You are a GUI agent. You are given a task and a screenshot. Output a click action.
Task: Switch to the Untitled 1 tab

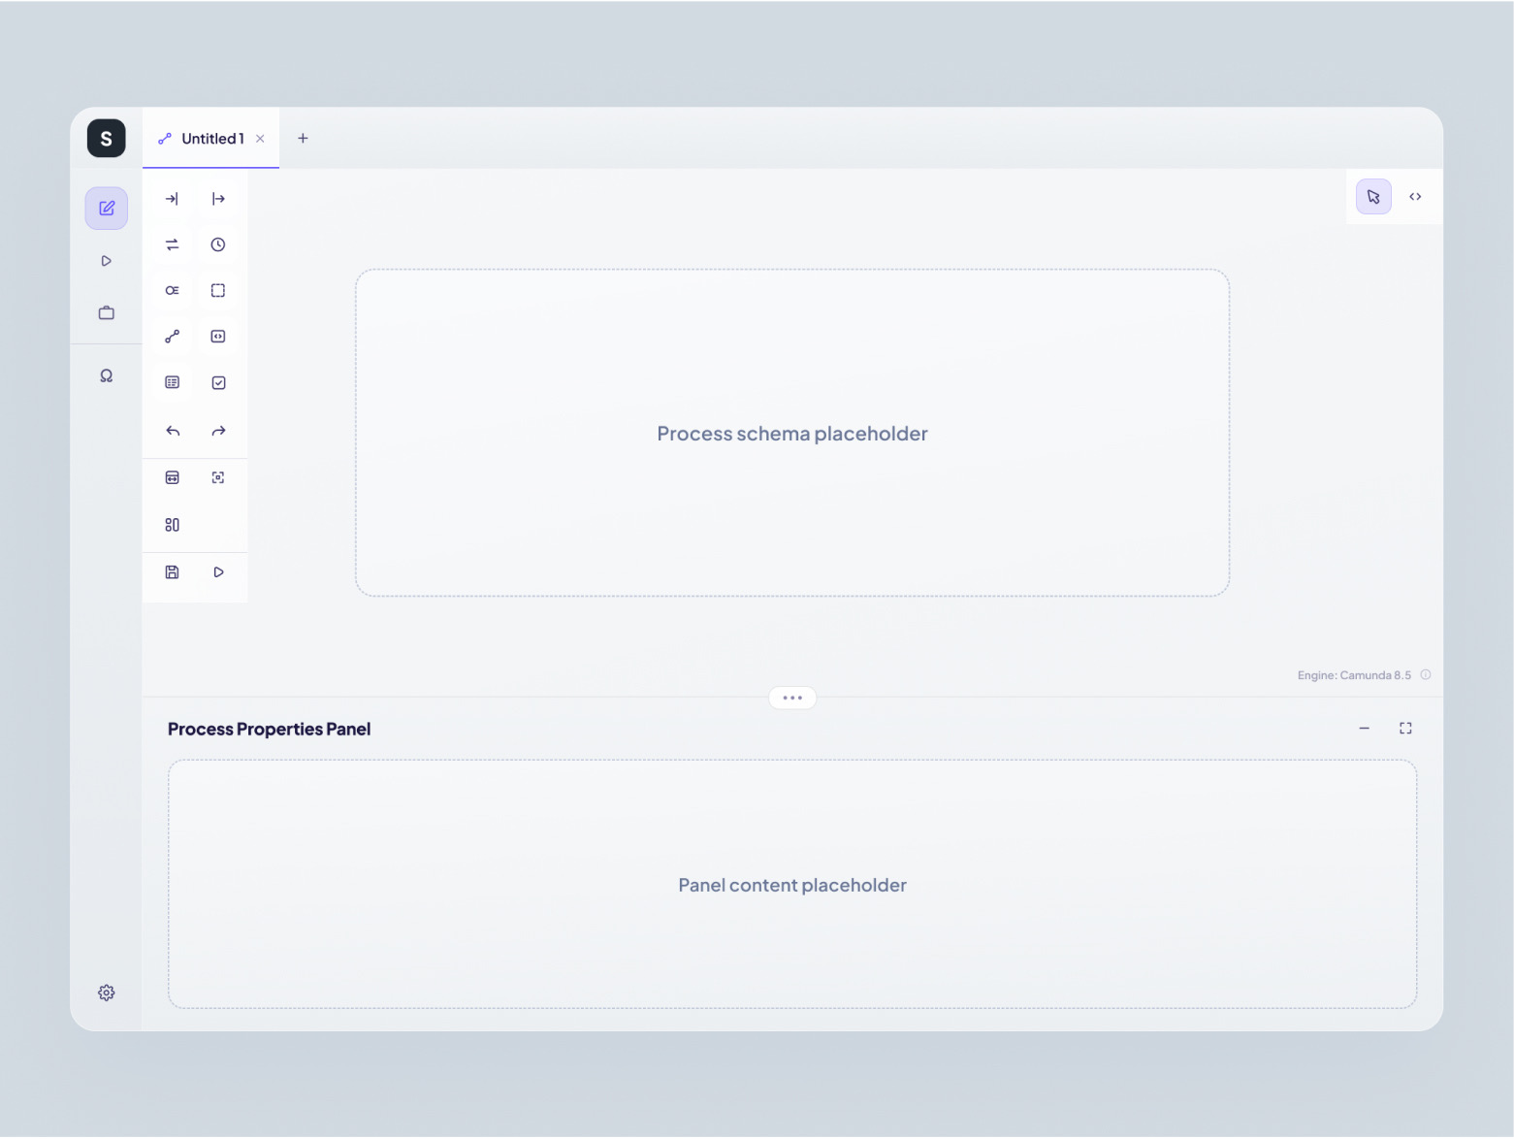tap(212, 139)
